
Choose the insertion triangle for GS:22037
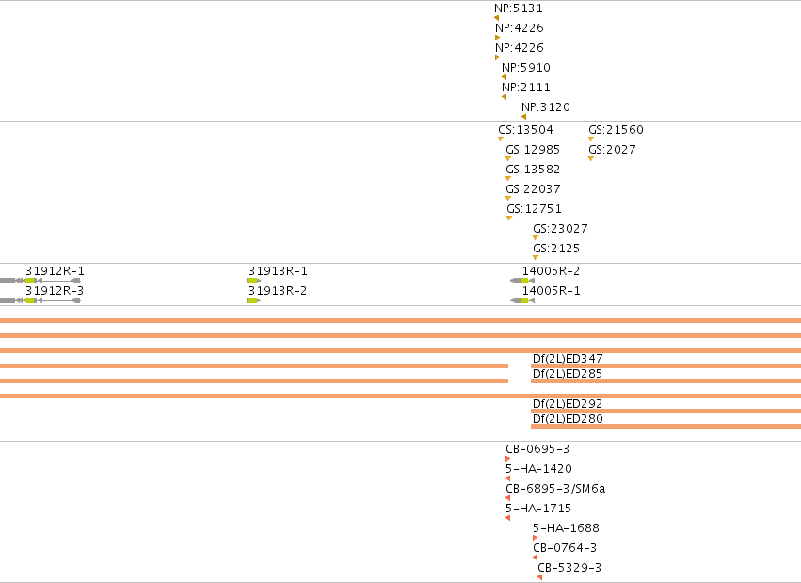pos(508,198)
